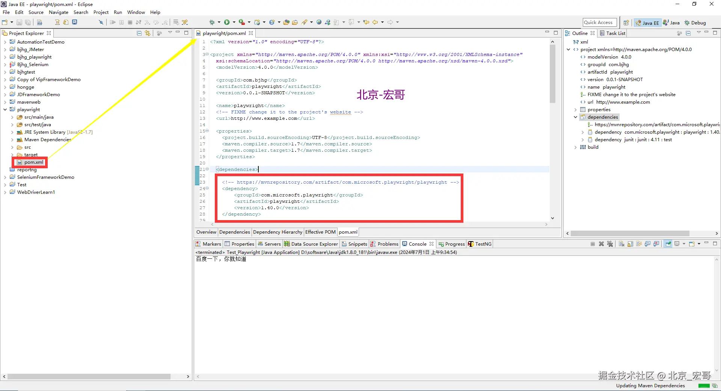Switch to the Problems tab
The width and height of the screenshot is (721, 391).
click(385, 244)
